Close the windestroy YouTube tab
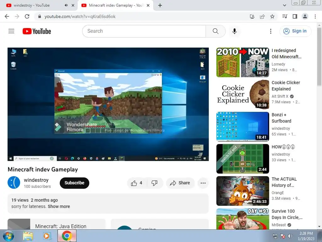Image resolution: width=322 pixels, height=242 pixels. [73, 5]
